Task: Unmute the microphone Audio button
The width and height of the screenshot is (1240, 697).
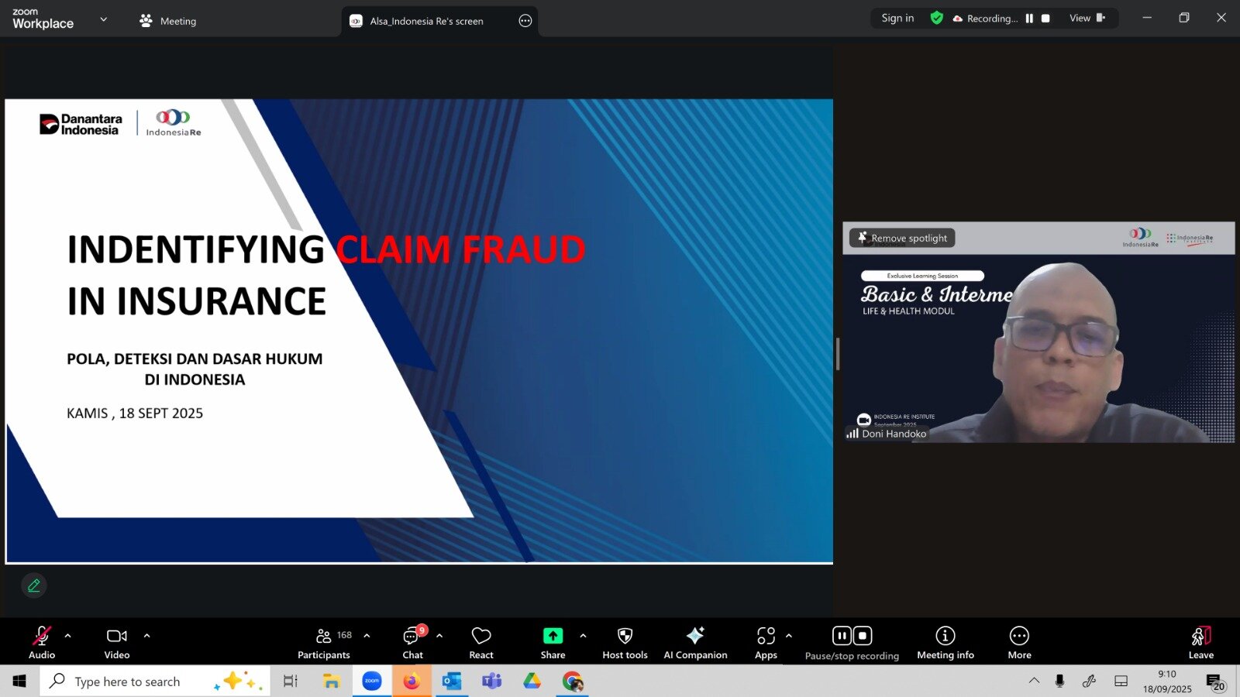Action: tap(41, 637)
